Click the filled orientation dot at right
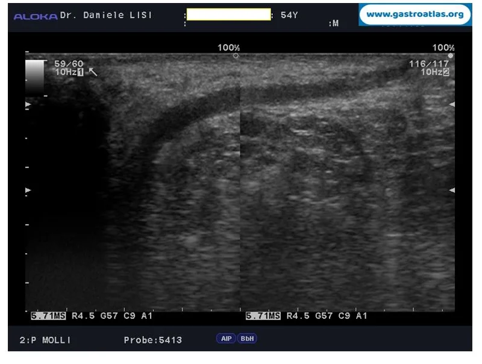The width and height of the screenshot is (482, 364). coord(450,55)
